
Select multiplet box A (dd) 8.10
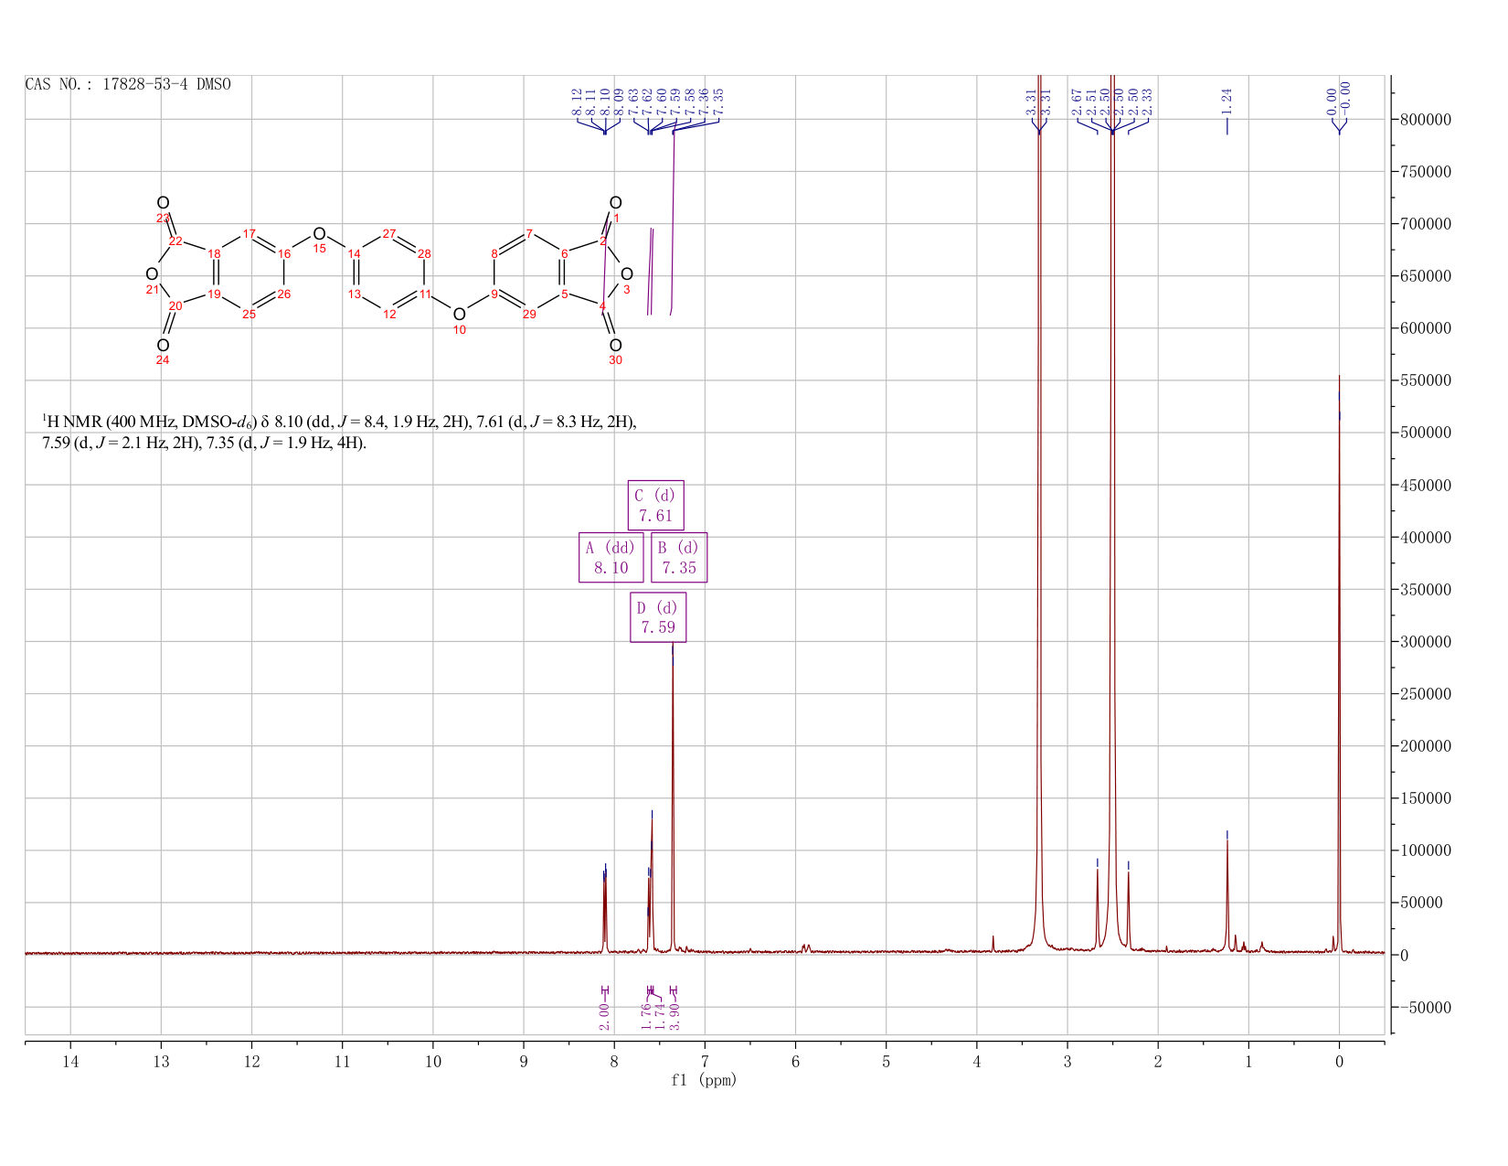(x=611, y=557)
